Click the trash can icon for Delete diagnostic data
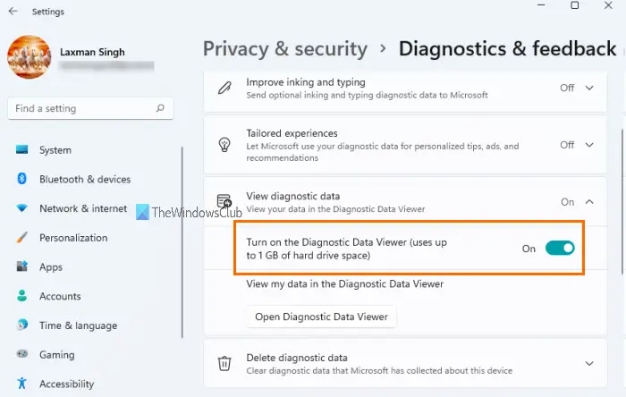The width and height of the screenshot is (626, 397). (224, 364)
